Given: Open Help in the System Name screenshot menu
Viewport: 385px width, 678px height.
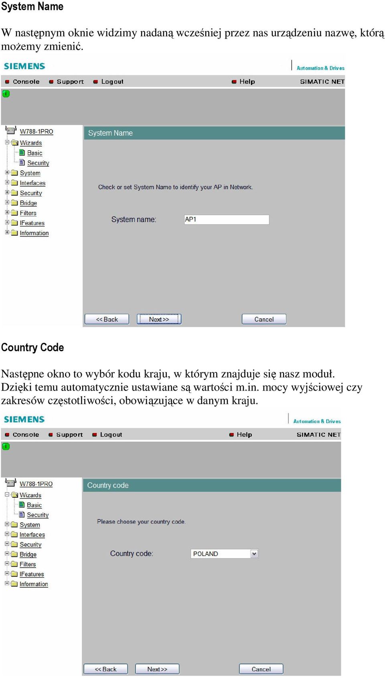Looking at the screenshot, I should (247, 81).
